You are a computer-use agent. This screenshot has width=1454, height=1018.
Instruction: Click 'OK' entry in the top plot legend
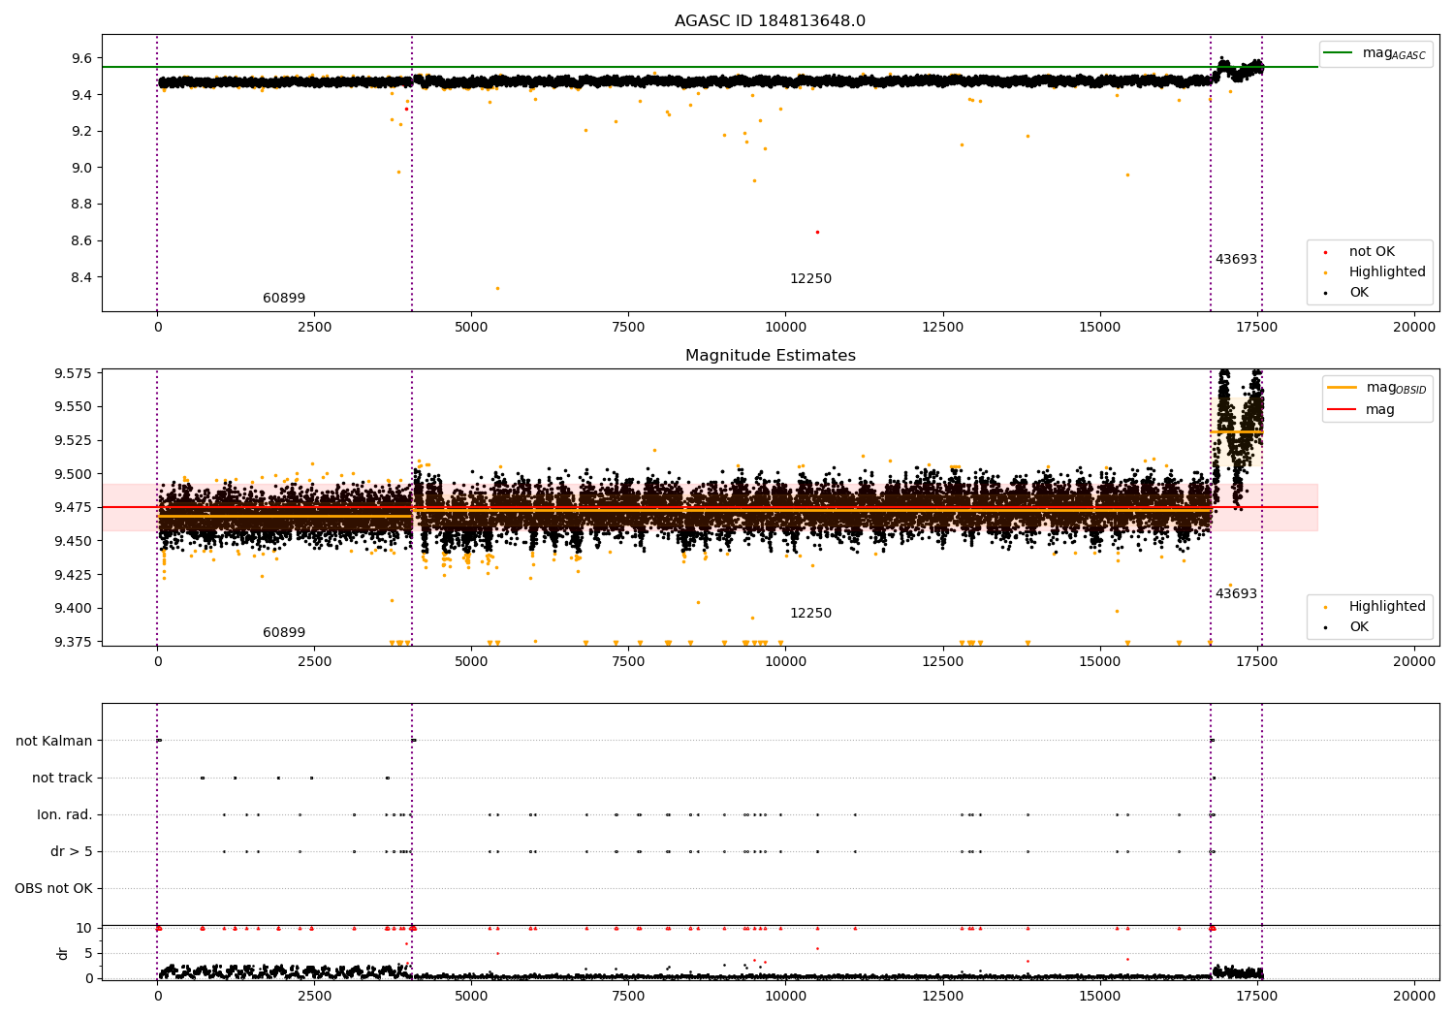pos(1359,293)
